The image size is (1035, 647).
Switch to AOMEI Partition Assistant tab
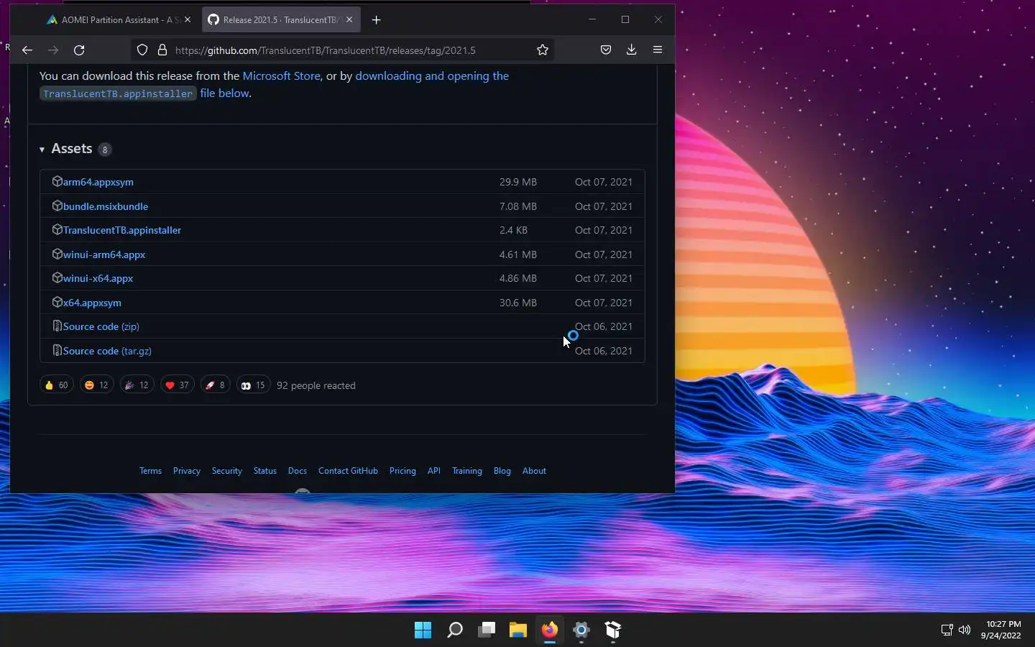[119, 20]
